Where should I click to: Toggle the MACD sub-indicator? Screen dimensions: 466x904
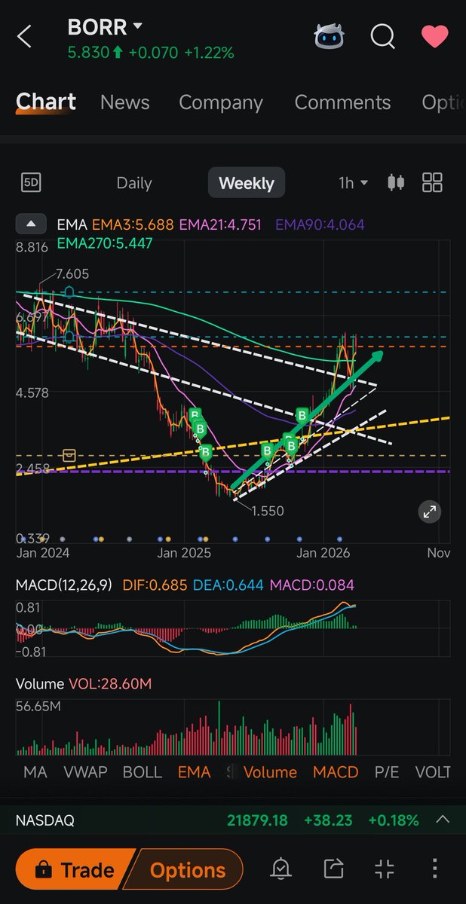coord(336,772)
